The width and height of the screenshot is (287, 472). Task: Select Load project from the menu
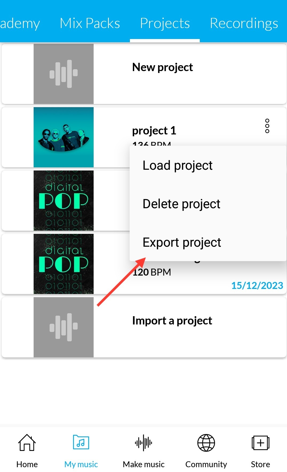(x=178, y=165)
